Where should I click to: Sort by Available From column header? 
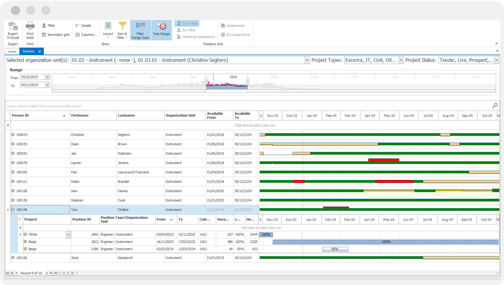[x=219, y=115]
